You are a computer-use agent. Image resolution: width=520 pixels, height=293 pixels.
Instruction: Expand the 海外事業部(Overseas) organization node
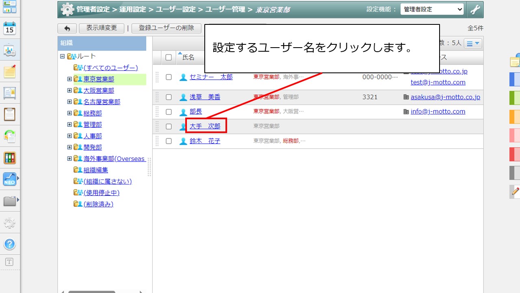coord(69,158)
